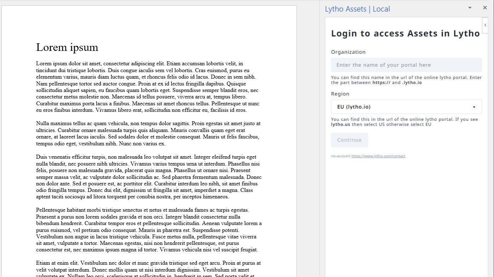The image size is (494, 277).
Task: Open the Lytho Assets task pane options menu
Action: pyautogui.click(x=470, y=8)
